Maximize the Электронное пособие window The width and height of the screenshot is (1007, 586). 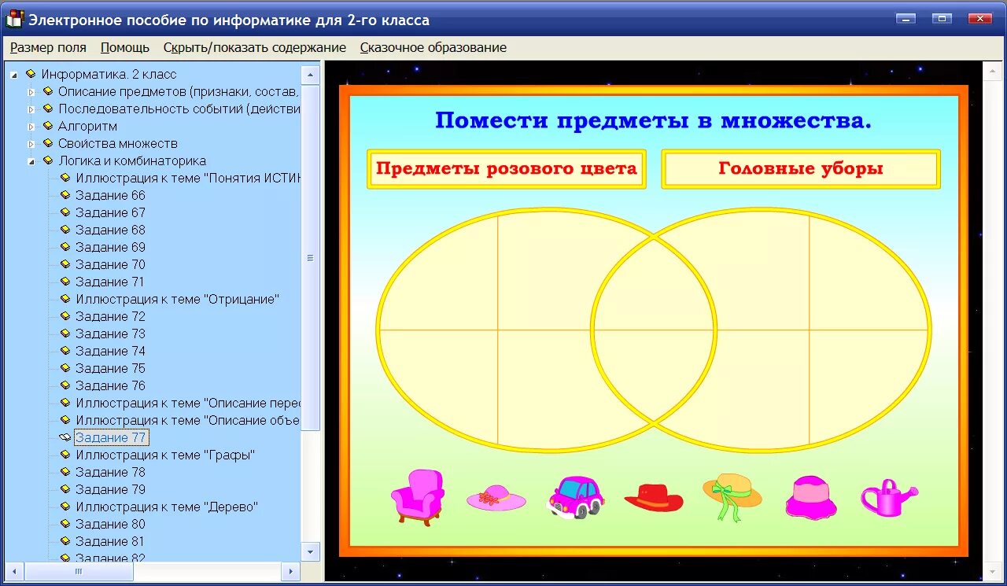click(x=941, y=19)
